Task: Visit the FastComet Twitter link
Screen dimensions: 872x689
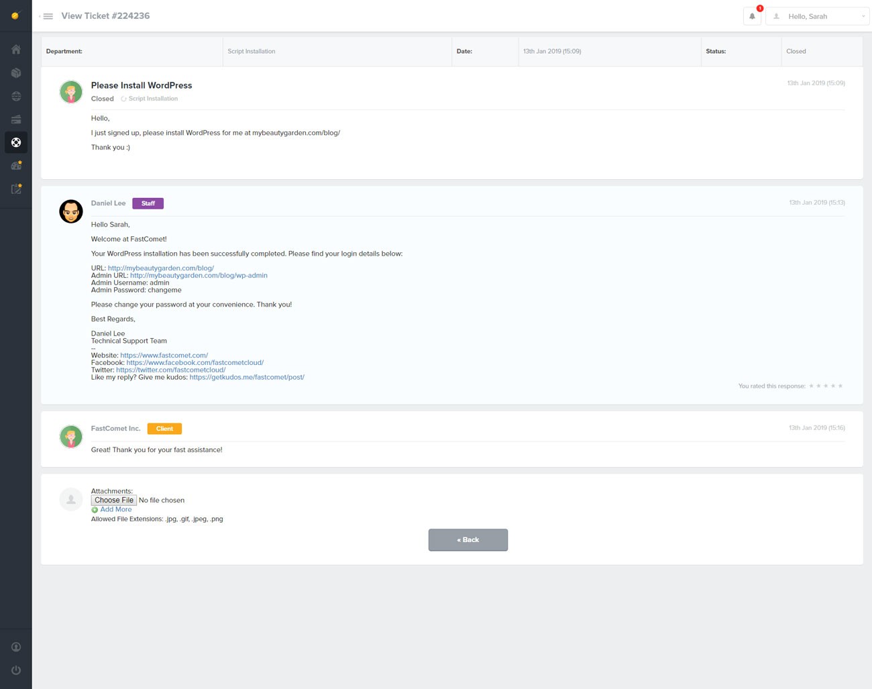Action: click(170, 370)
